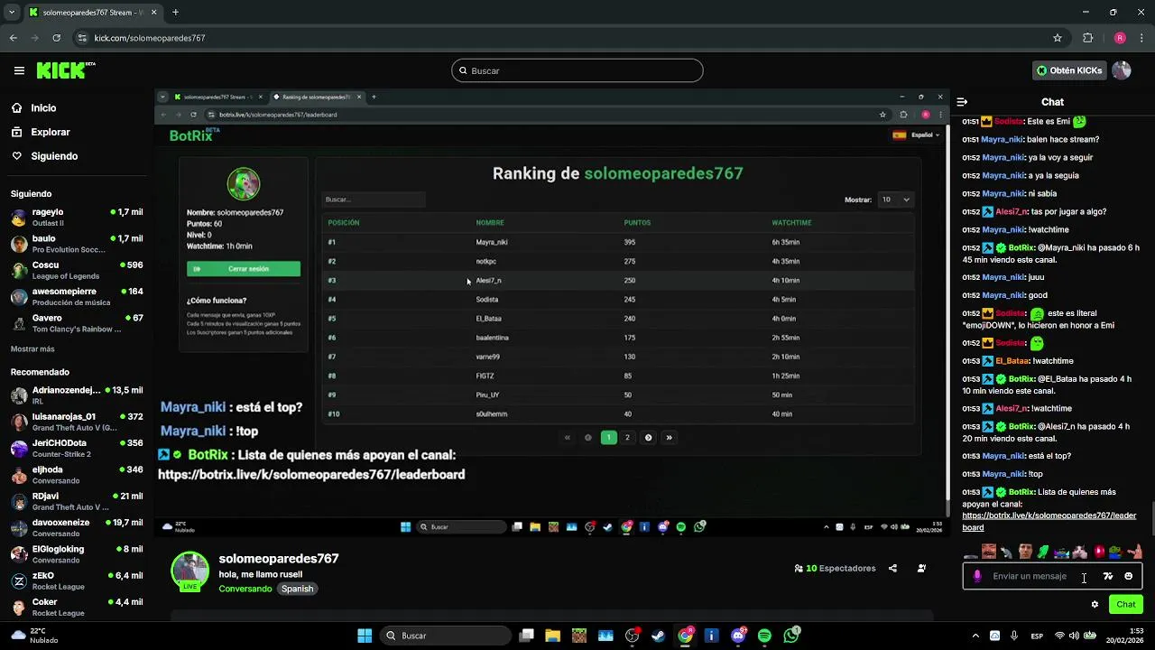Image resolution: width=1155 pixels, height=650 pixels.
Task: Click the chat scrollbar
Action: click(x=1151, y=519)
